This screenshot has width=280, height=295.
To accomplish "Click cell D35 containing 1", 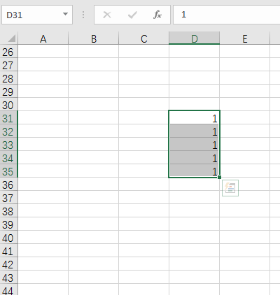I will tap(194, 171).
